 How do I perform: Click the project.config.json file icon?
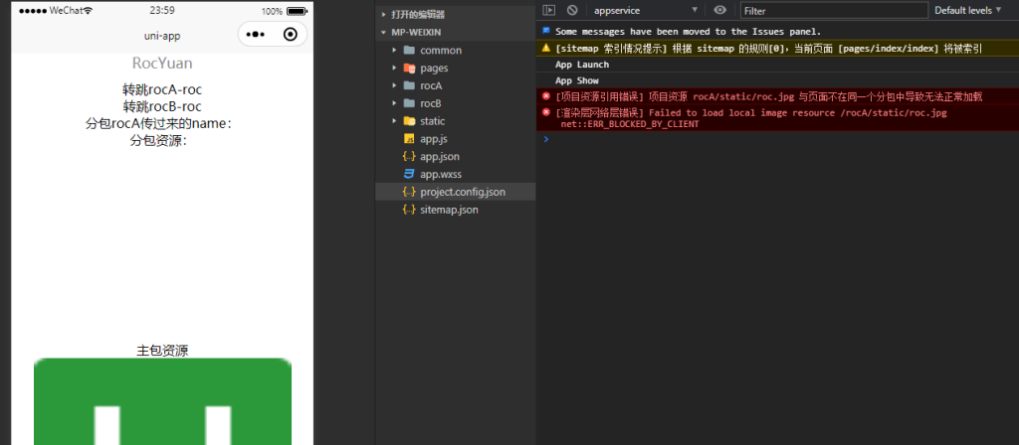pos(409,192)
